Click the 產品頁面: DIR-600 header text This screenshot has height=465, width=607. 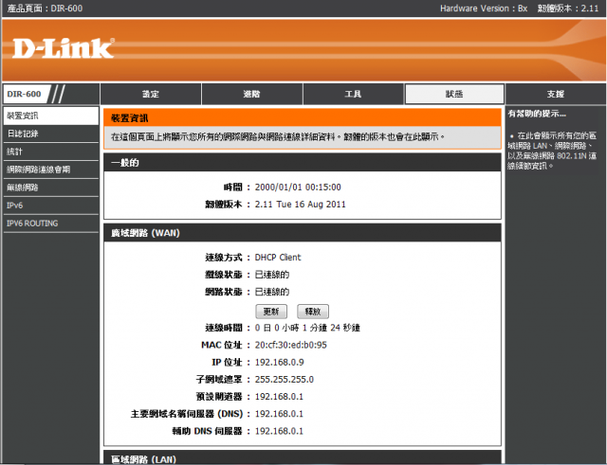click(45, 9)
